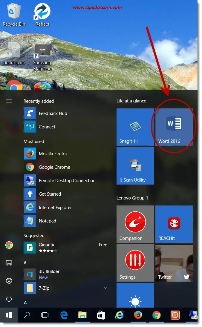This screenshot has height=327, width=202.
Task: Open Task View on the taskbar
Action: (x=45, y=315)
